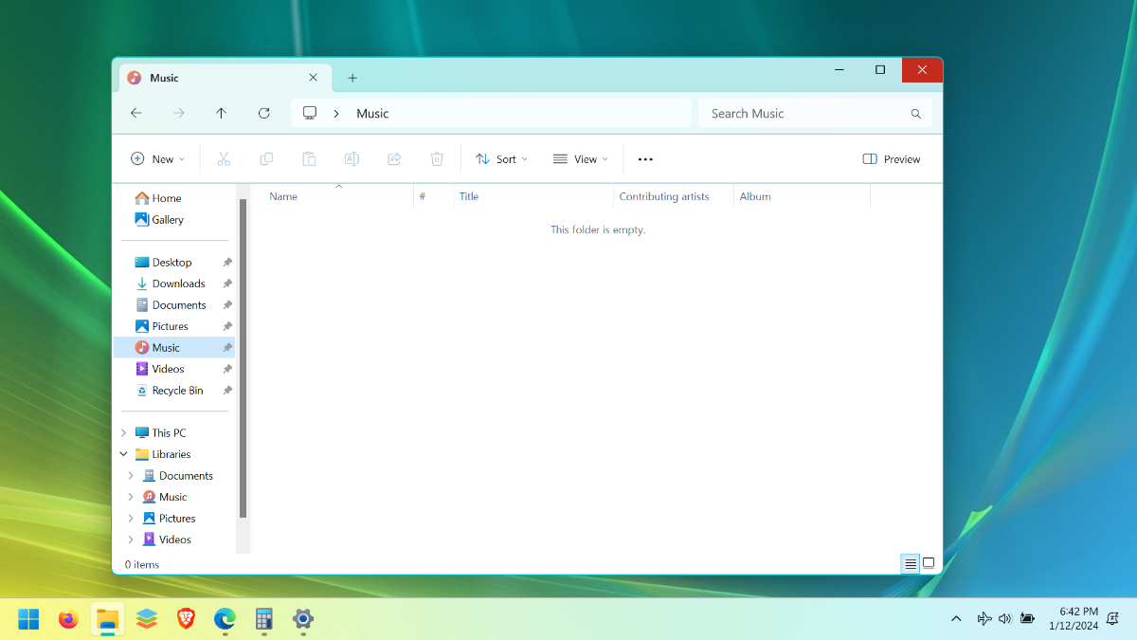Expand the This PC tree node
The width and height of the screenshot is (1137, 640).
[x=123, y=432]
